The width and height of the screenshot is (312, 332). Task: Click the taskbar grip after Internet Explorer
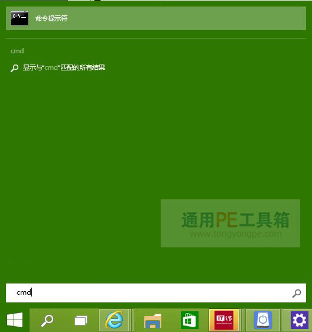pyautogui.click(x=132, y=320)
